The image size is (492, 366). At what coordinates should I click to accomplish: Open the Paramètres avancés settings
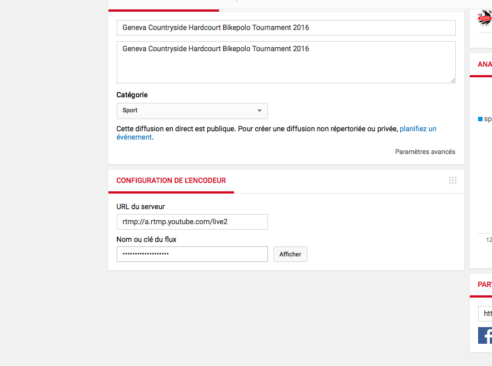(x=425, y=152)
